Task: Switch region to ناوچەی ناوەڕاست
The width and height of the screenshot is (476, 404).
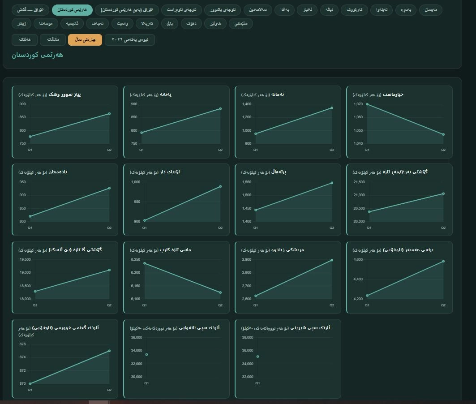Action: [181, 10]
